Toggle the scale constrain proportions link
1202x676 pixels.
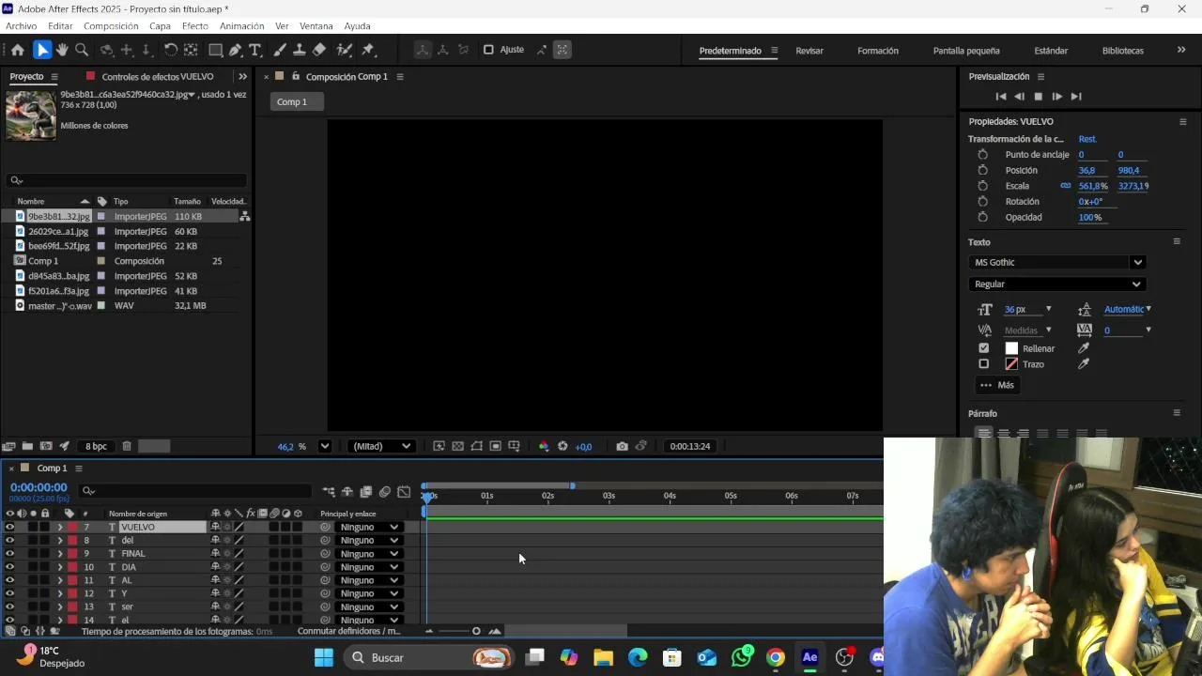tap(1065, 186)
